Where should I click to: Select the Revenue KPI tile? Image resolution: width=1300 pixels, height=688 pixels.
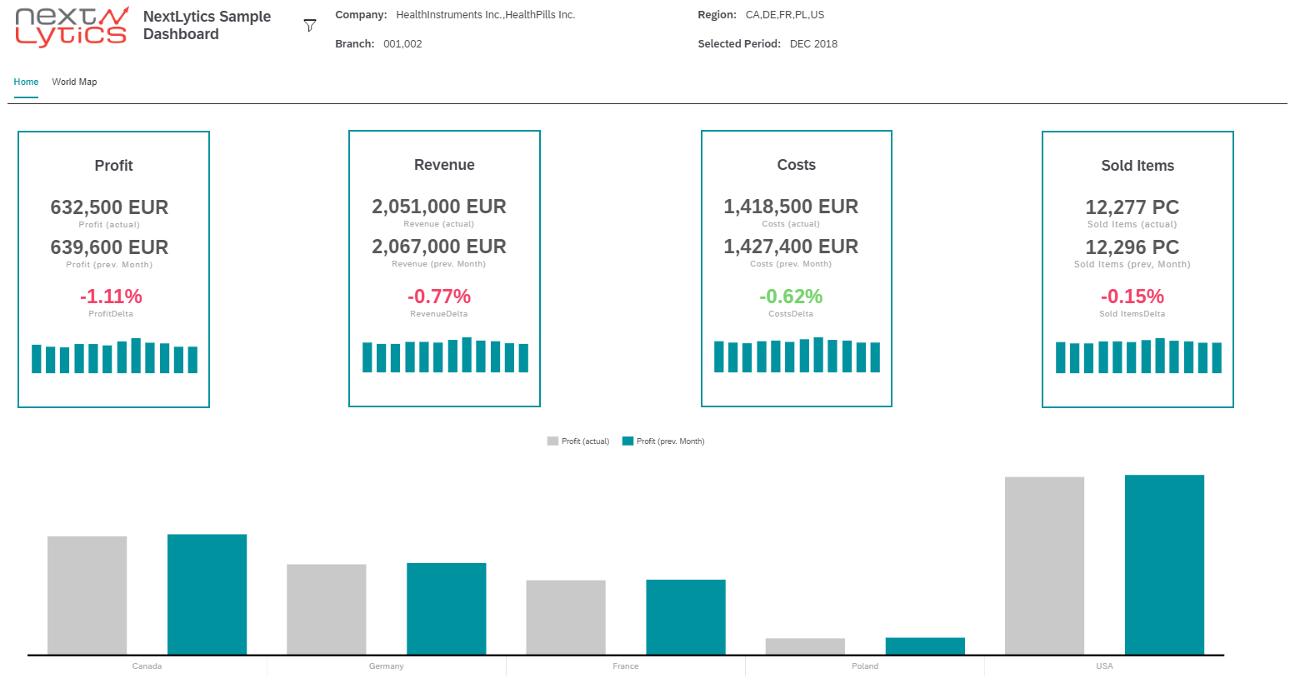(x=444, y=268)
